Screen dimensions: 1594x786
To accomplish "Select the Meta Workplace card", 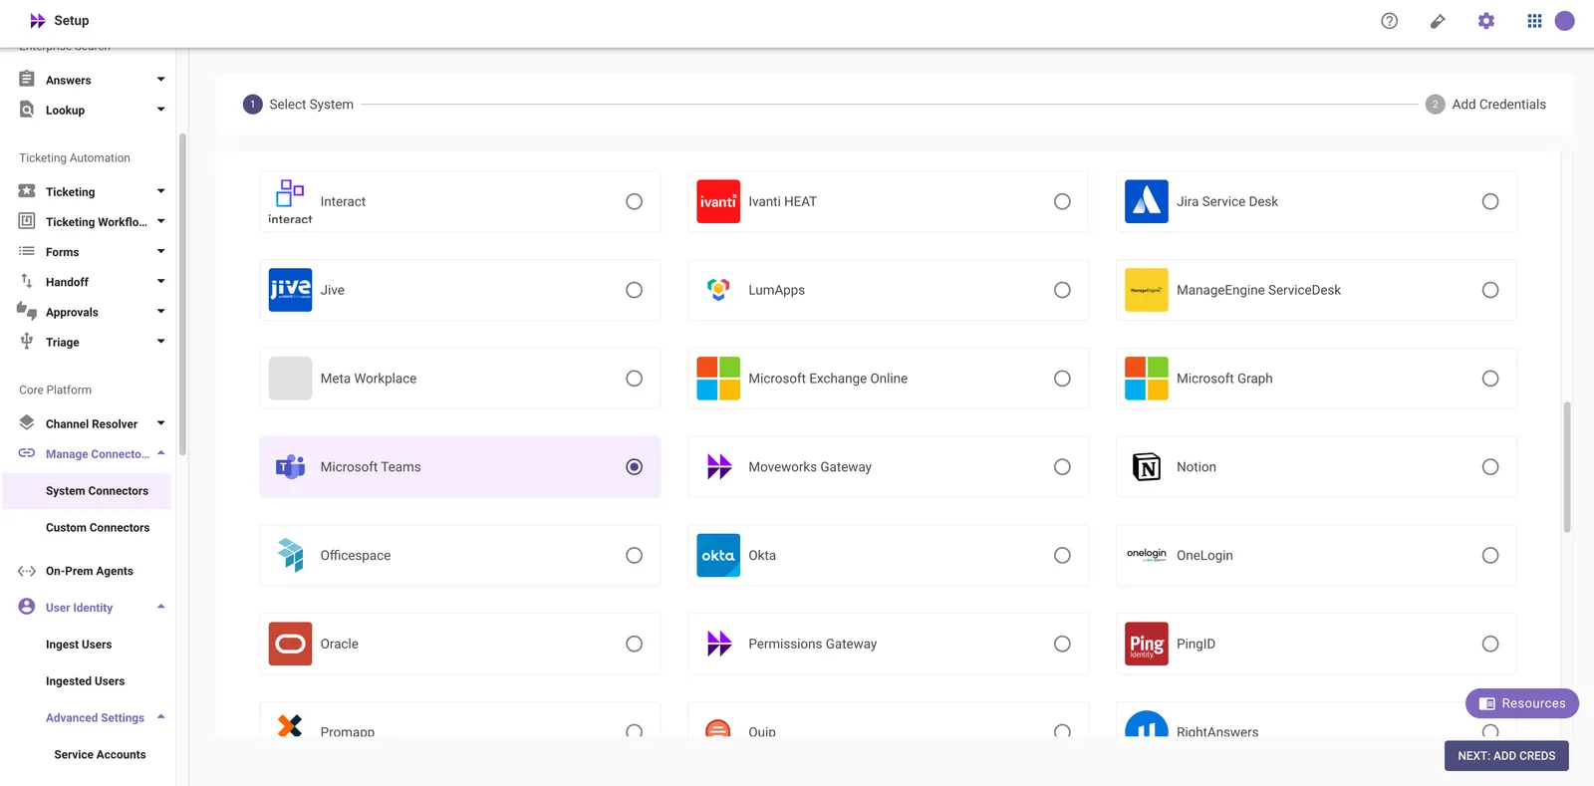I will (460, 379).
